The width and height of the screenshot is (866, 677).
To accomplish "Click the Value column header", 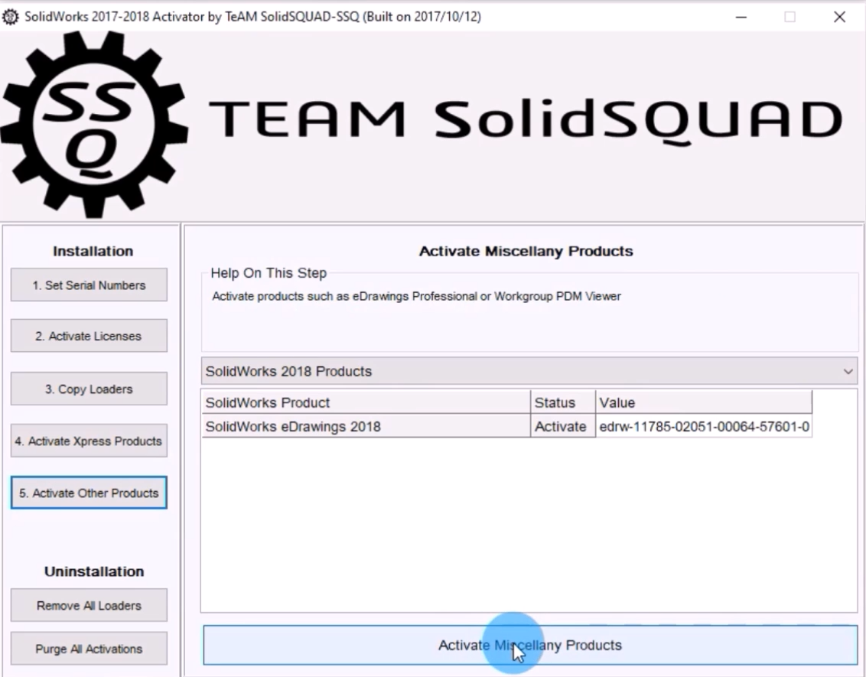I will 702,402.
